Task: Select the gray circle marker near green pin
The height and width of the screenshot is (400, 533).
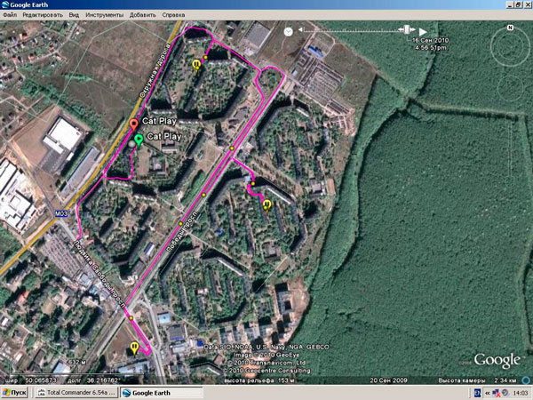Action: click(131, 144)
